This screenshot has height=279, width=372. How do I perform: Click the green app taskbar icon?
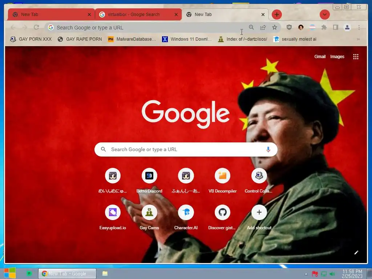29,274
